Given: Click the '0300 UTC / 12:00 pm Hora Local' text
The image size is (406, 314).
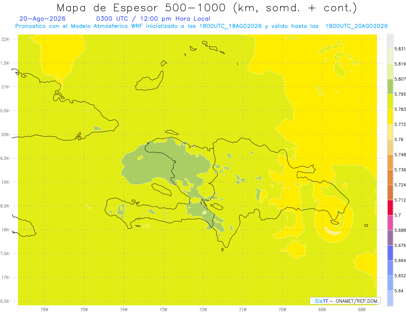Looking at the screenshot, I should click(153, 19).
